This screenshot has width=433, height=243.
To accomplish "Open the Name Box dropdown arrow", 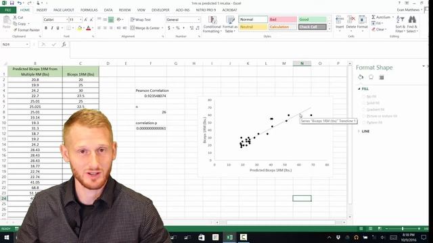I will [27, 45].
